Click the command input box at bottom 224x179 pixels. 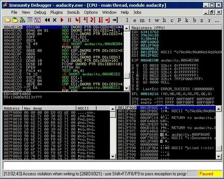click(112, 165)
